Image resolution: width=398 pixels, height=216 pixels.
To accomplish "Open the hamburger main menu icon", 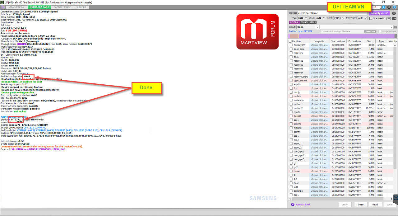I will (3, 7).
